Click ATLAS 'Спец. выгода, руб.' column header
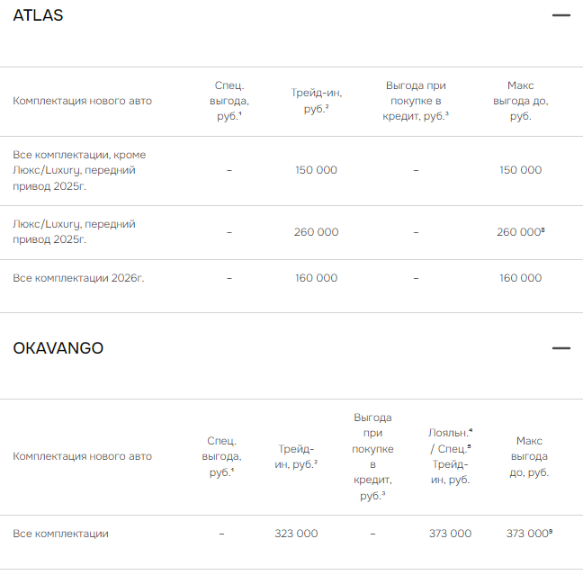This screenshot has height=575, width=583. click(229, 101)
